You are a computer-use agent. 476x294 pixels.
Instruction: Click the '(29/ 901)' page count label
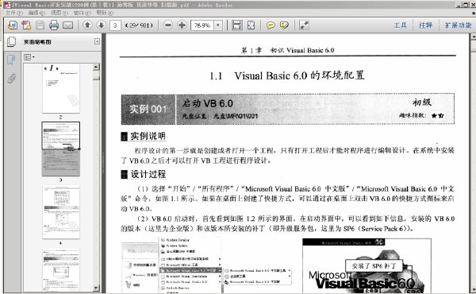[139, 25]
